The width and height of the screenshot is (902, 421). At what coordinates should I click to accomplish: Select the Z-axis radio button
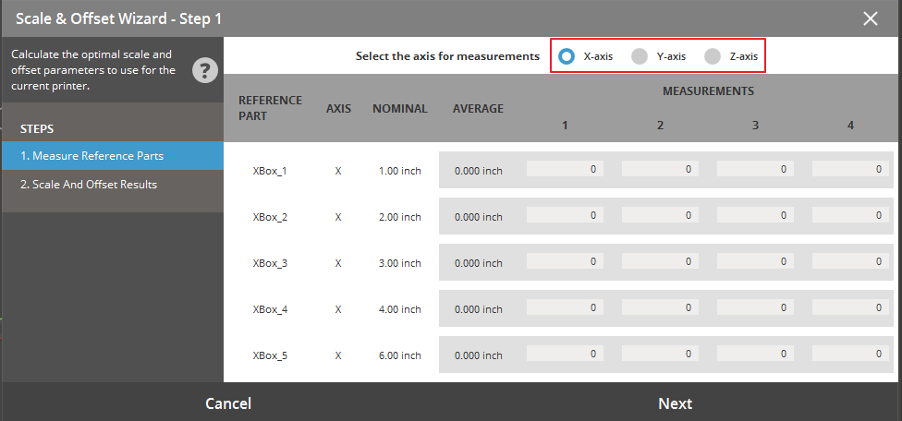click(x=713, y=56)
